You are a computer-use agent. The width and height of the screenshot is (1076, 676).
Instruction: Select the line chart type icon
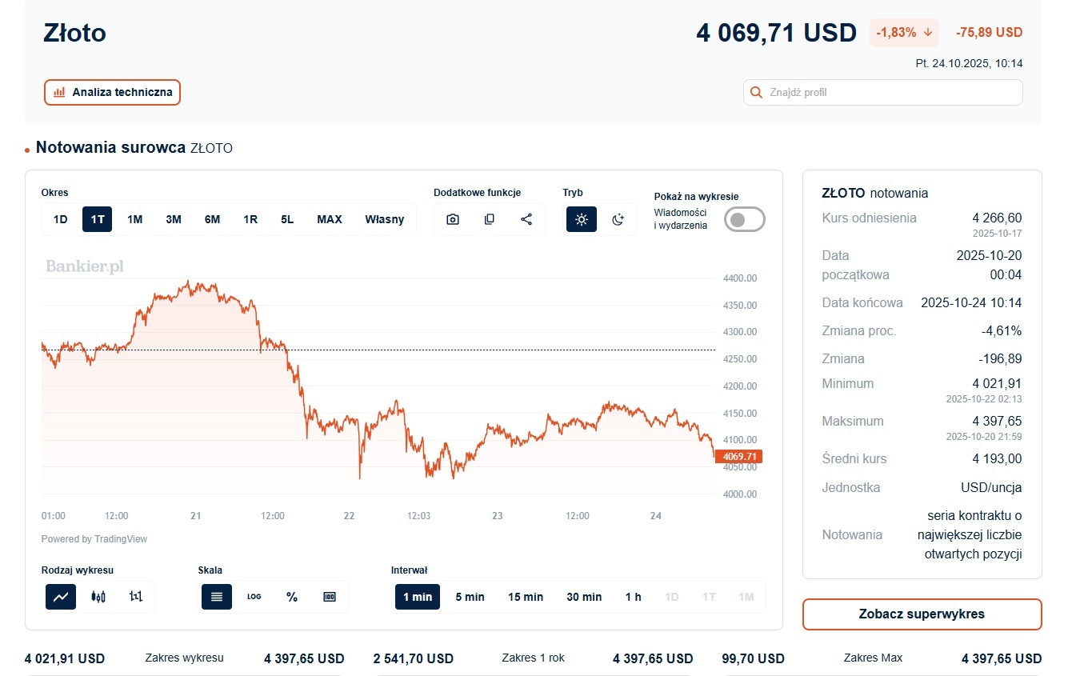pyautogui.click(x=61, y=597)
